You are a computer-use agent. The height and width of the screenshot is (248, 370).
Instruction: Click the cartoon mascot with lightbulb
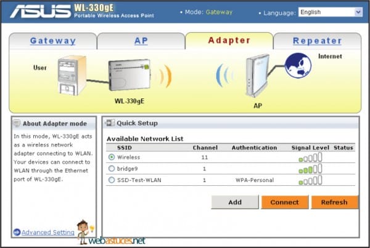click(86, 232)
